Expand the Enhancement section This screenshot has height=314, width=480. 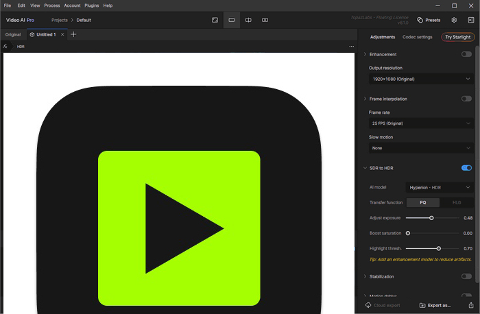tap(365, 54)
